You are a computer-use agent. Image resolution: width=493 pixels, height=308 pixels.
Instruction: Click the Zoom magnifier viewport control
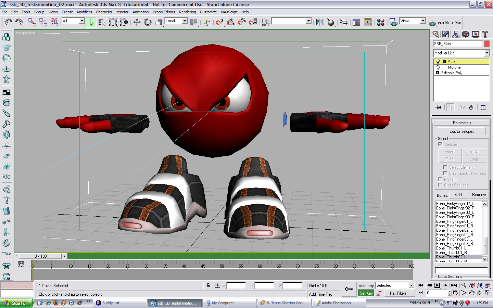pyautogui.click(x=464, y=285)
